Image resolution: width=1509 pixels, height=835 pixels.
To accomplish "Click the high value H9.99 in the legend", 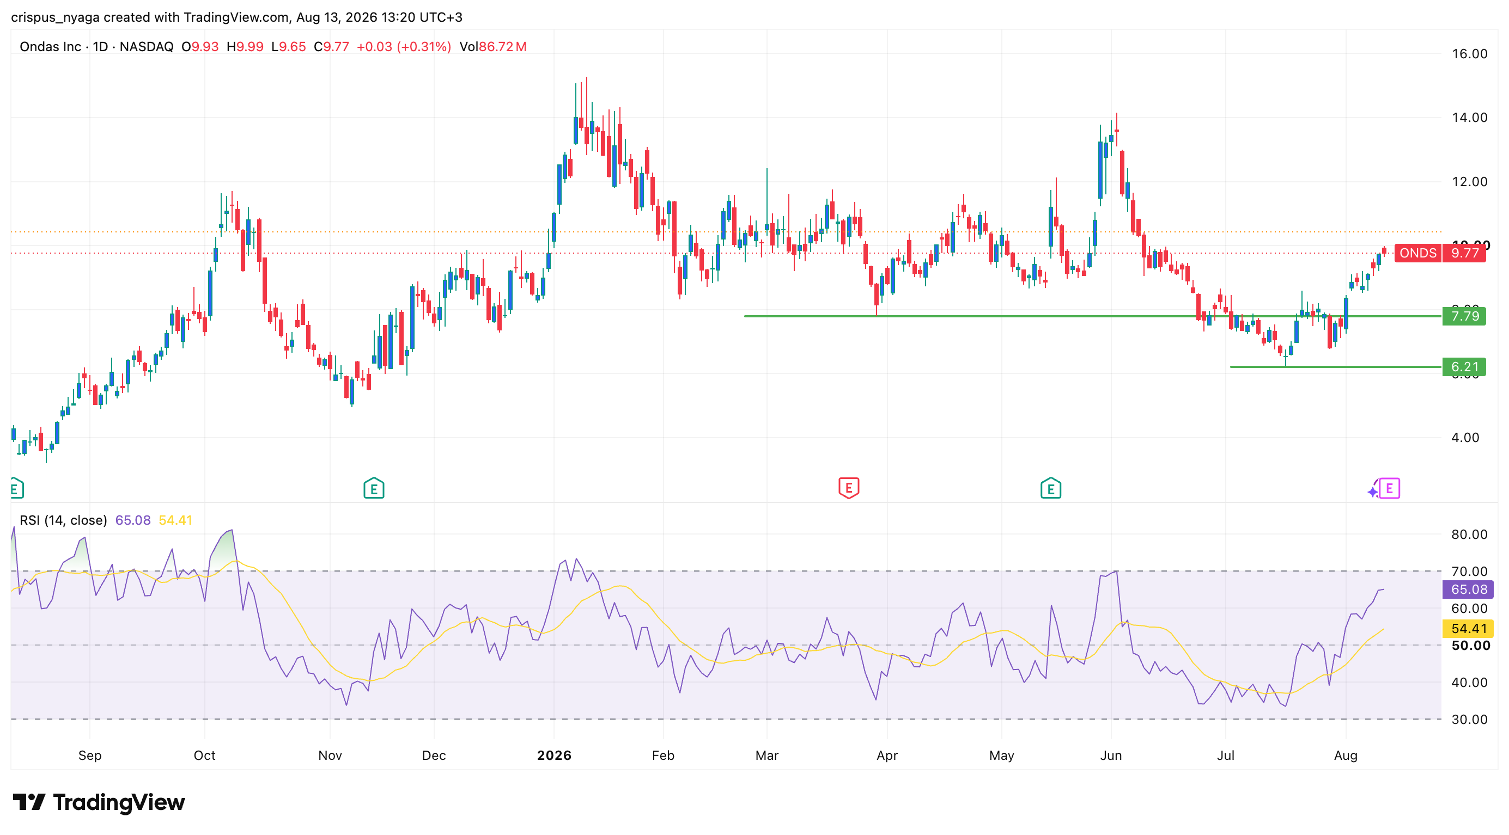I will [x=245, y=47].
